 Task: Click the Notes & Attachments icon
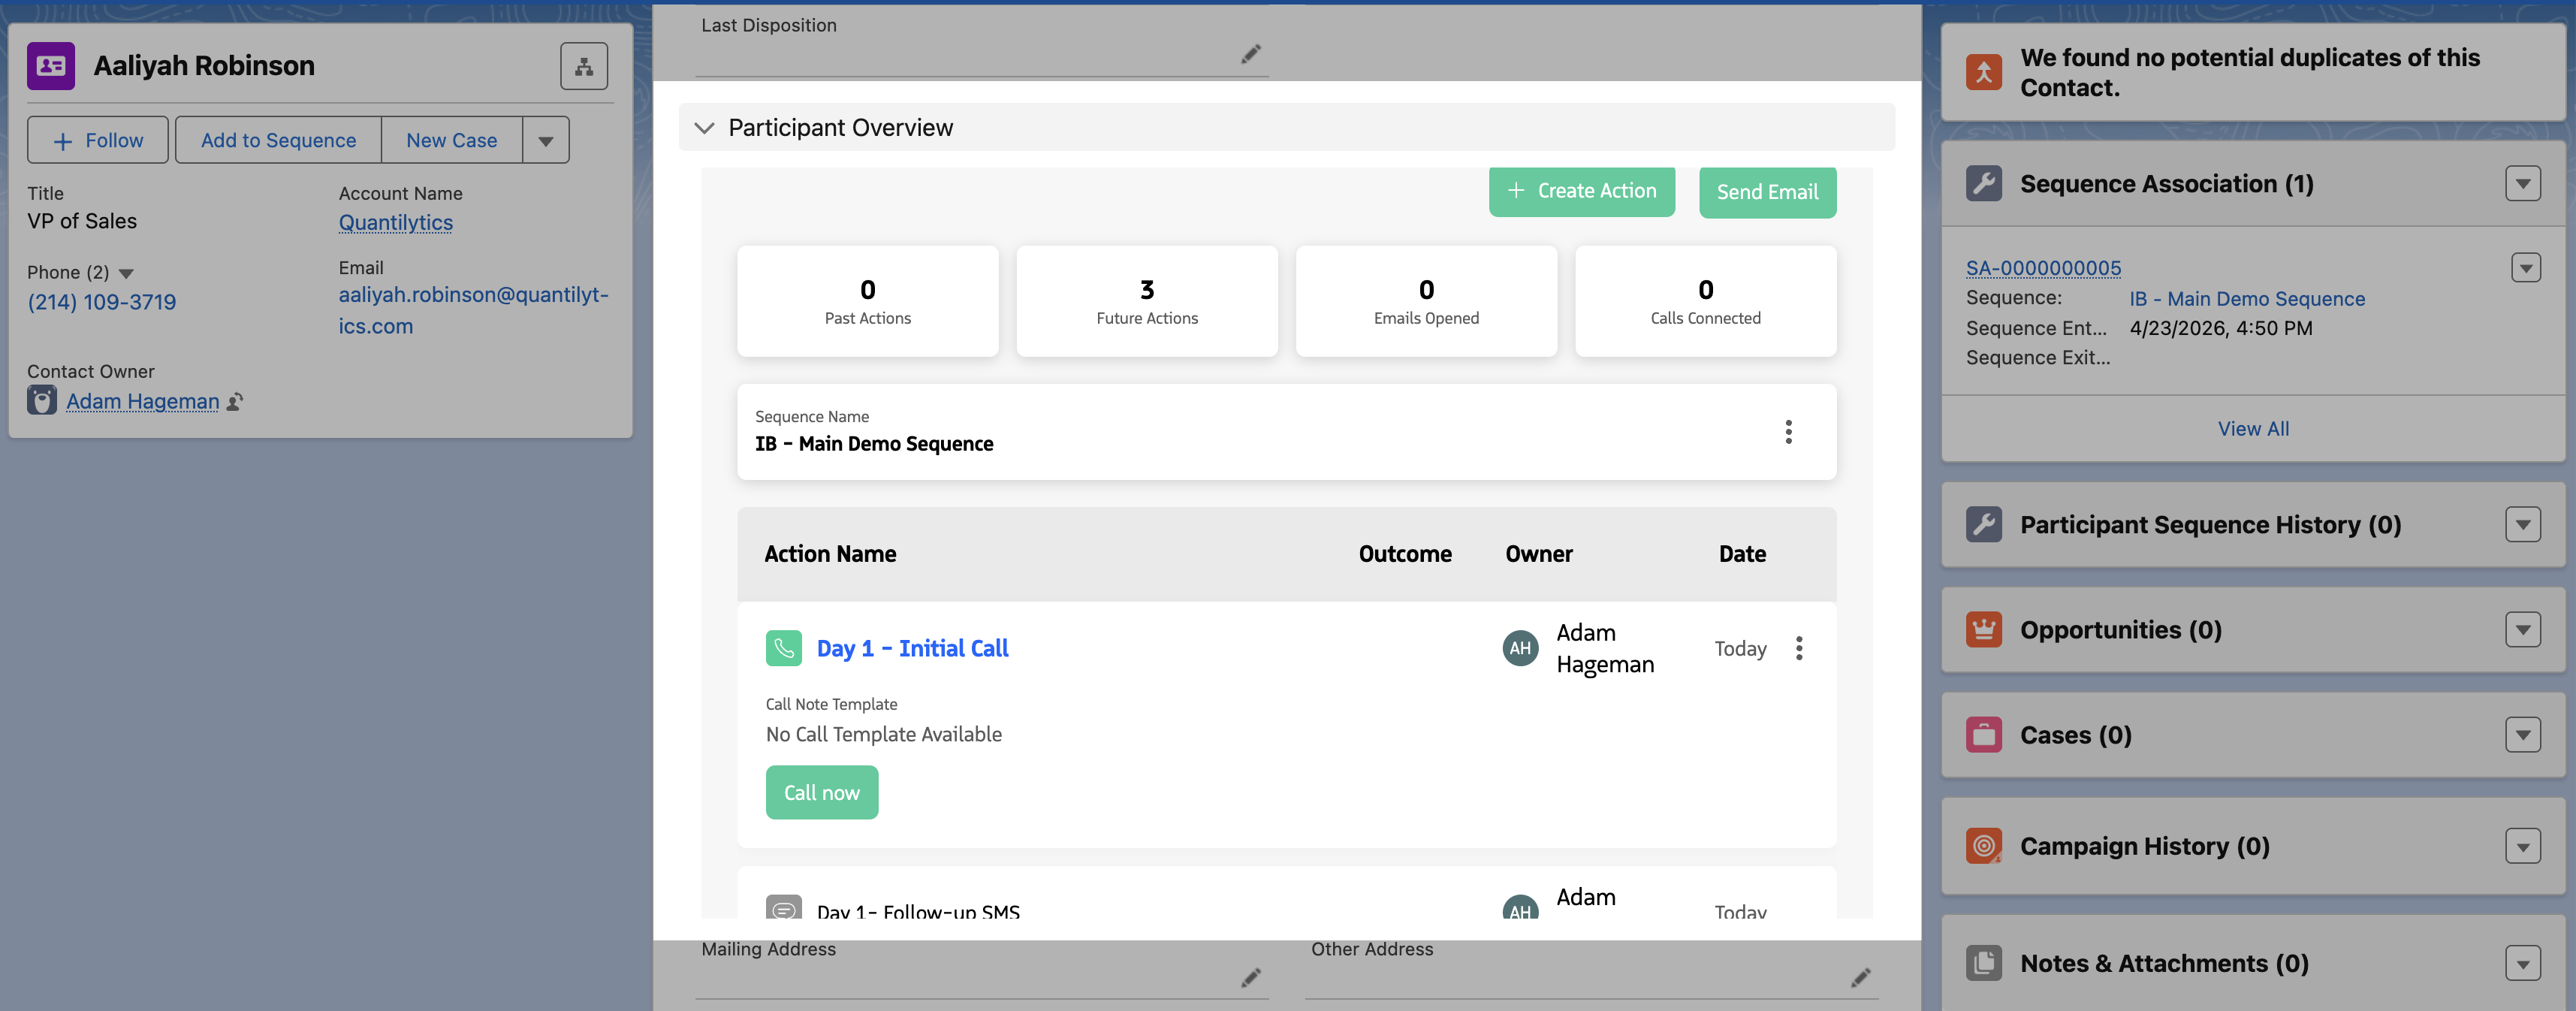pyautogui.click(x=1983, y=963)
